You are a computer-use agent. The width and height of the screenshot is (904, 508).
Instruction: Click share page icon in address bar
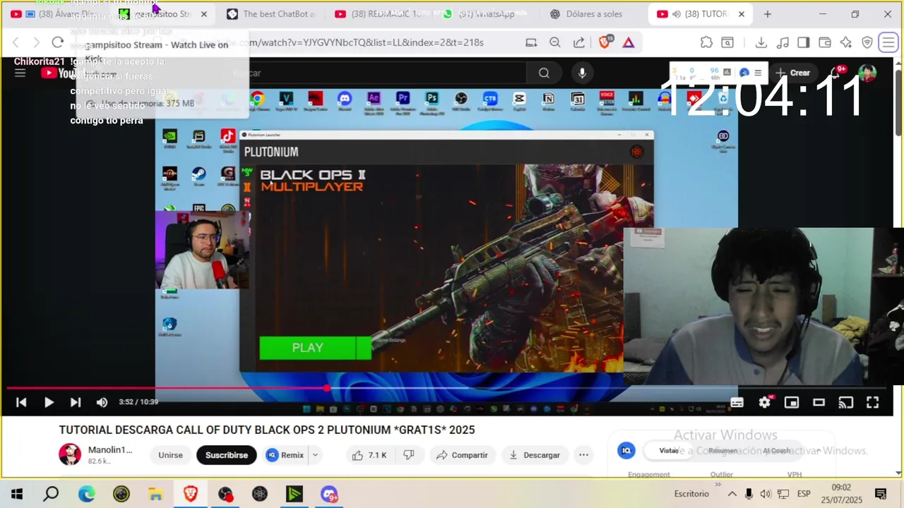tap(579, 42)
